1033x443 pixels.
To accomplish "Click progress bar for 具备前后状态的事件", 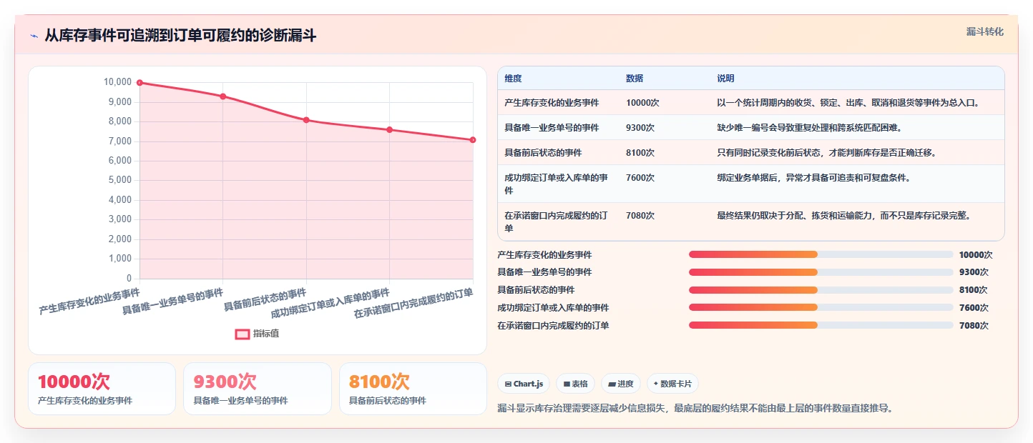I will click(821, 289).
